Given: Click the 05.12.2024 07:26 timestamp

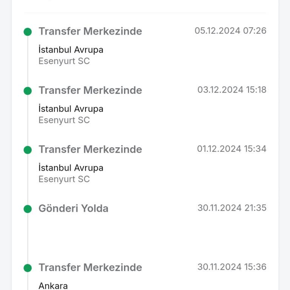Looking at the screenshot, I should (x=230, y=31).
